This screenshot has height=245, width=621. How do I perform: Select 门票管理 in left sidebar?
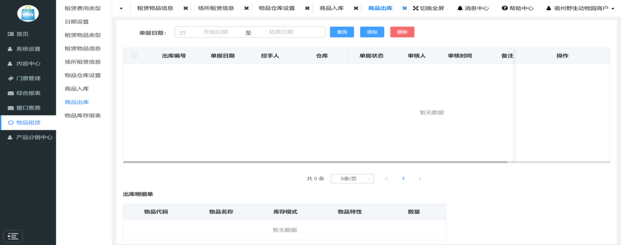point(28,78)
